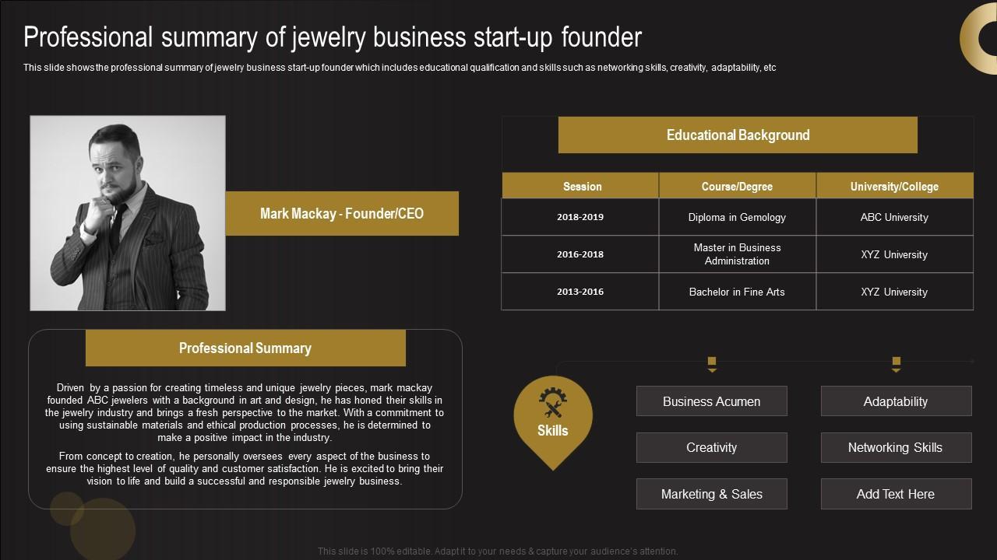Select the Educational Background header
997x560 pixels.
[x=738, y=135]
